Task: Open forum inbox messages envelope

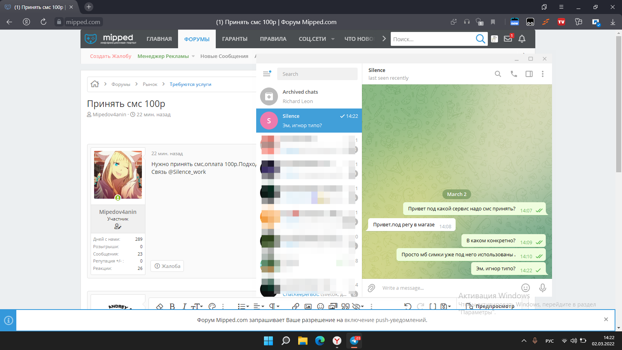Action: click(x=508, y=38)
